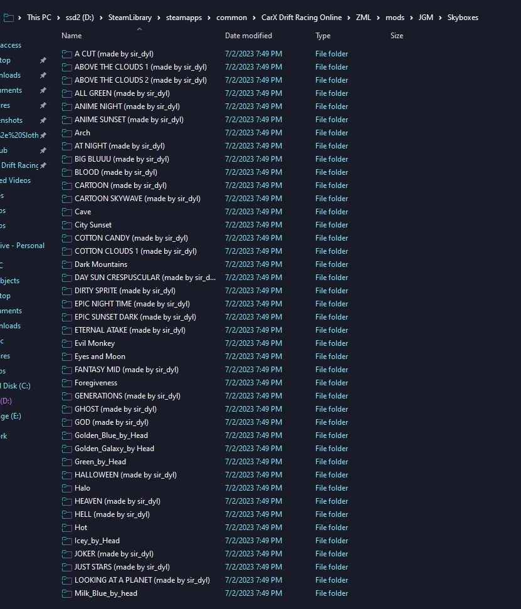Expand the chevron after common in the path

[x=254, y=18]
